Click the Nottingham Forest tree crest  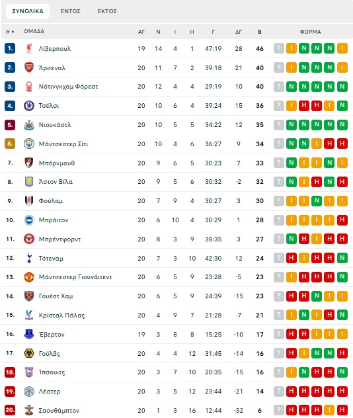coord(29,87)
